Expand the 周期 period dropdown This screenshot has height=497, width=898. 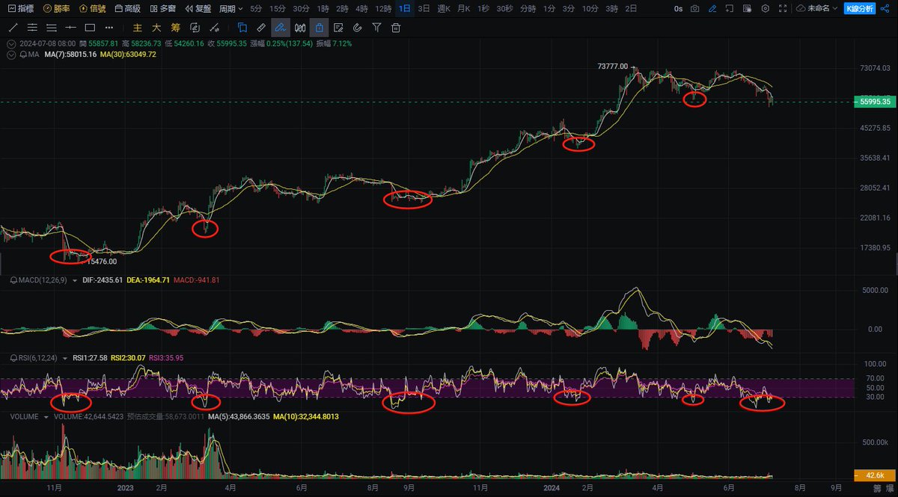(231, 8)
